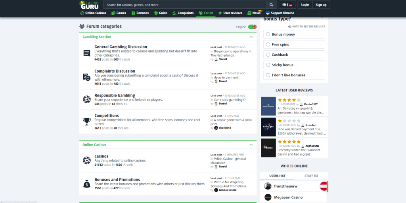Select the Free spins poll option
Viewport: 406px width, 203px height.
coord(294,44)
